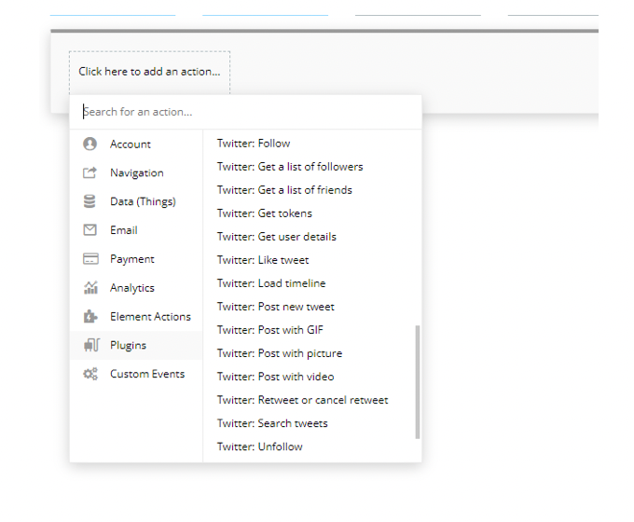The width and height of the screenshot is (634, 522).
Task: Open the Element Actions category
Action: coord(136,316)
